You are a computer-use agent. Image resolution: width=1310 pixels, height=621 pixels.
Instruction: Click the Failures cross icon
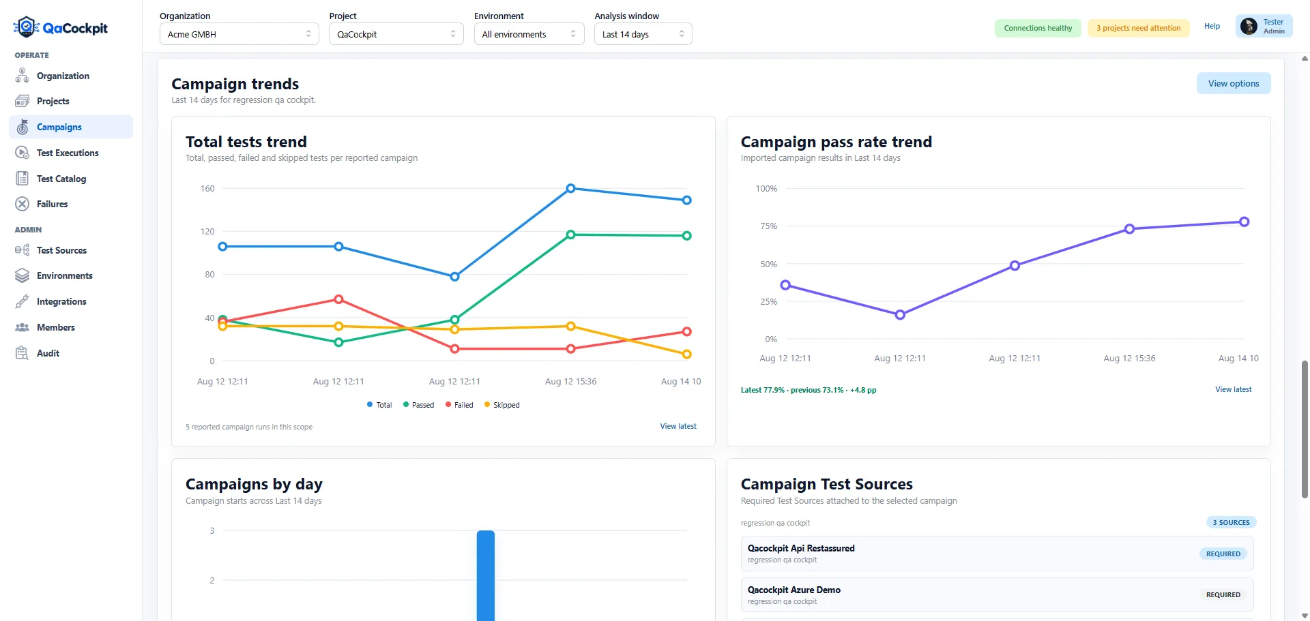point(23,204)
